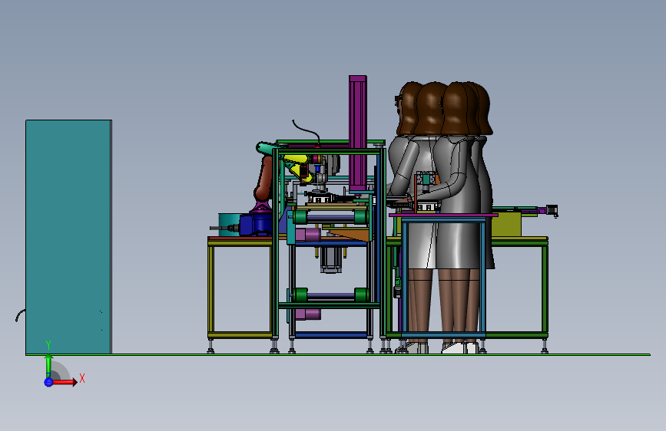Select the large teal cabinet model
The height and width of the screenshot is (431, 666).
click(x=68, y=237)
